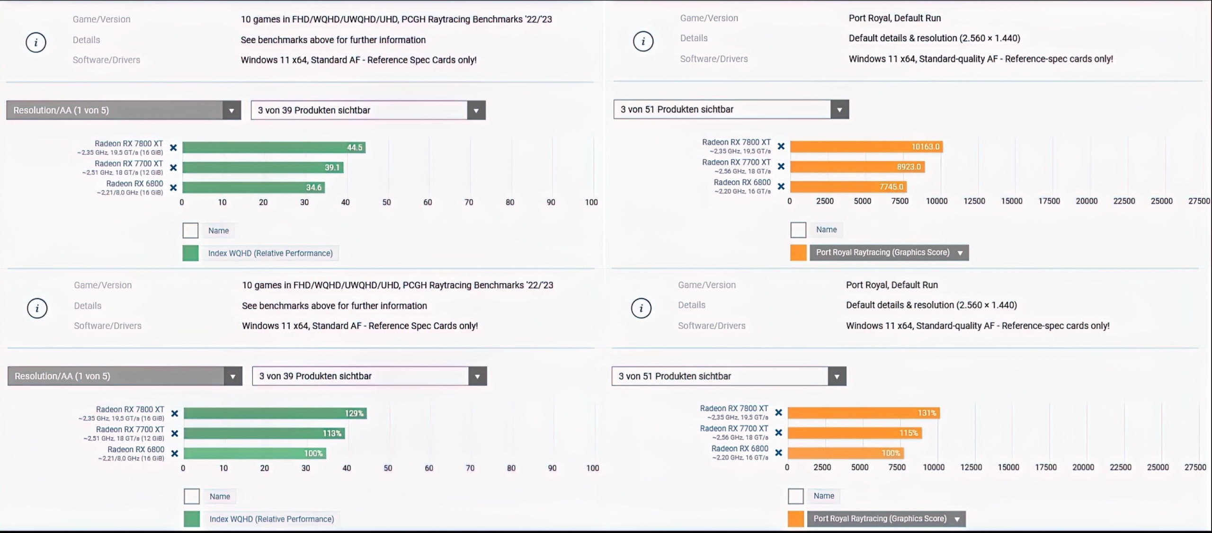The image size is (1212, 533).
Task: Remove RX 7800 XT from bottom-left percent chart
Action: tap(175, 414)
